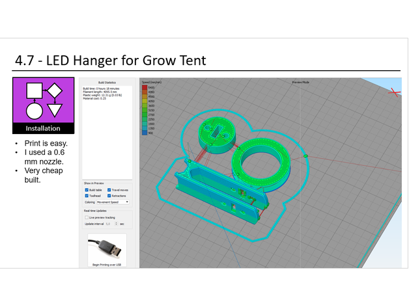Screen dimensions: 409x307
Task: Click the Update interval spinner arrows
Action: pos(116,223)
